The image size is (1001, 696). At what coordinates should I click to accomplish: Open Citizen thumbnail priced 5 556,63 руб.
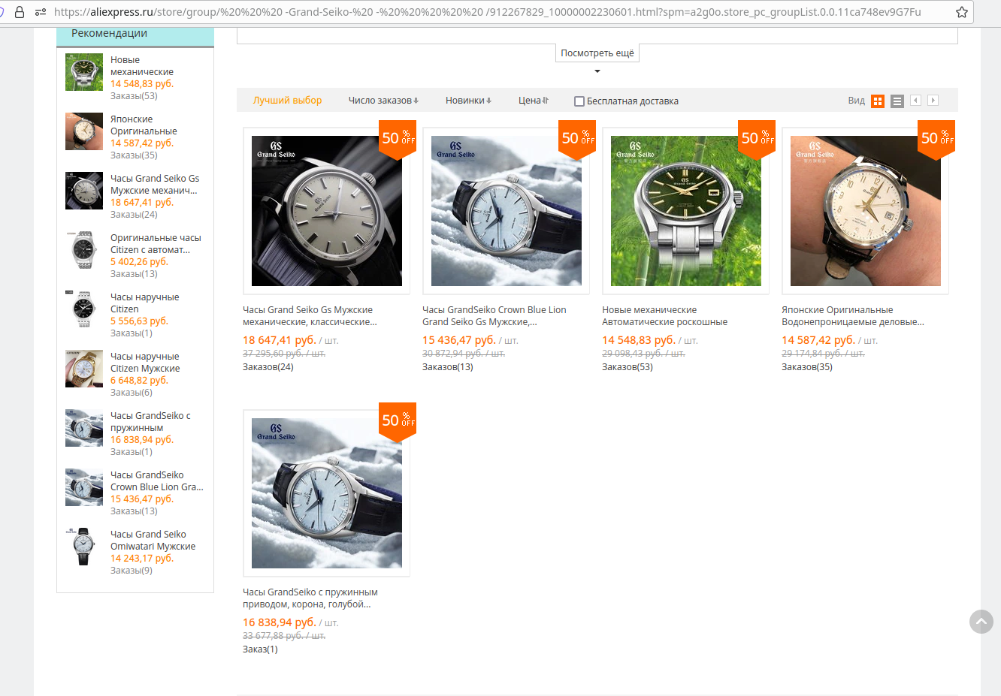point(84,309)
